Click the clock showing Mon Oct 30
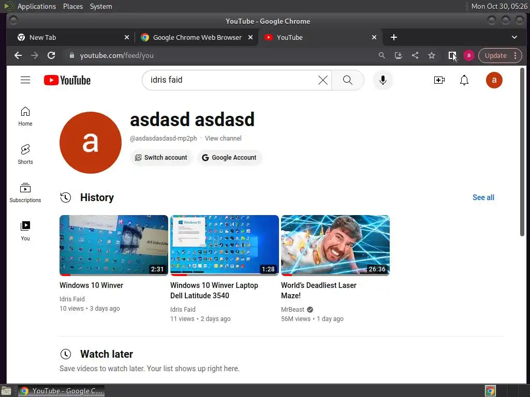 (x=499, y=6)
